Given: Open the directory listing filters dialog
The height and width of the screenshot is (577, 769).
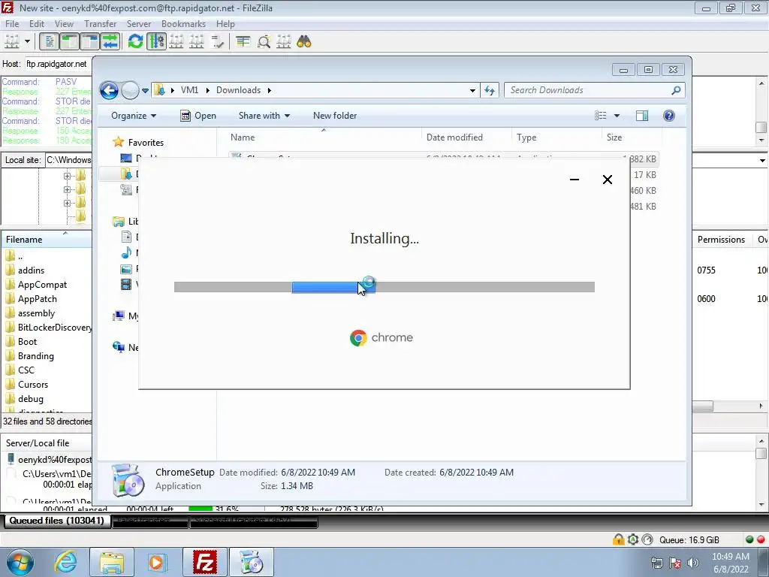Looking at the screenshot, I should 243,42.
